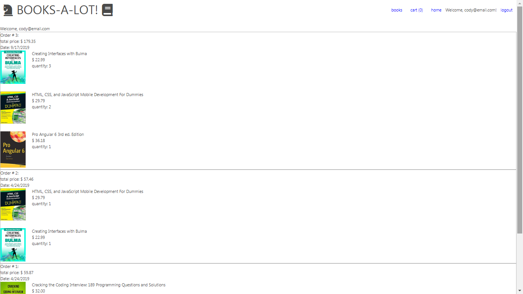The width and height of the screenshot is (523, 294).
Task: Click the Cracking the Coding Interview cover
Action: [13, 288]
